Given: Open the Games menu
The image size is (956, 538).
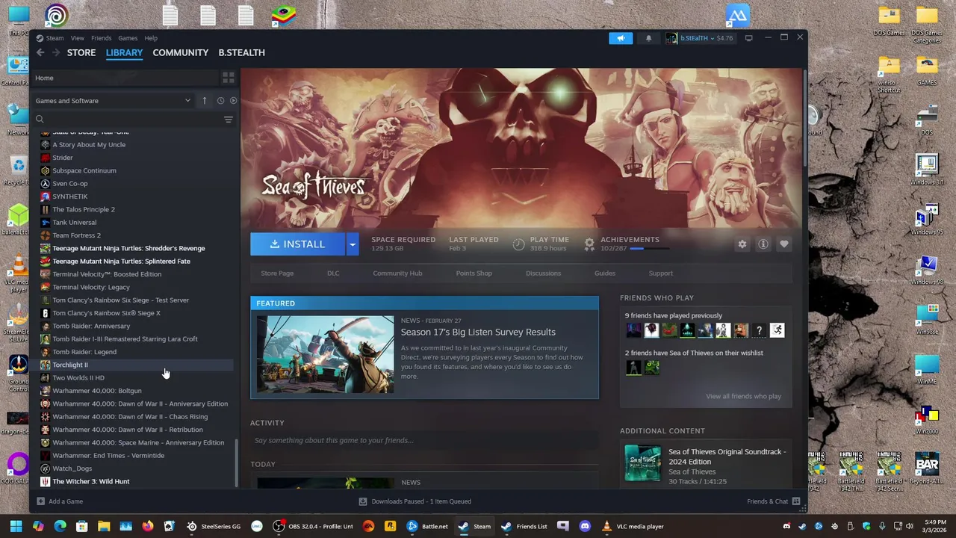Looking at the screenshot, I should [128, 38].
